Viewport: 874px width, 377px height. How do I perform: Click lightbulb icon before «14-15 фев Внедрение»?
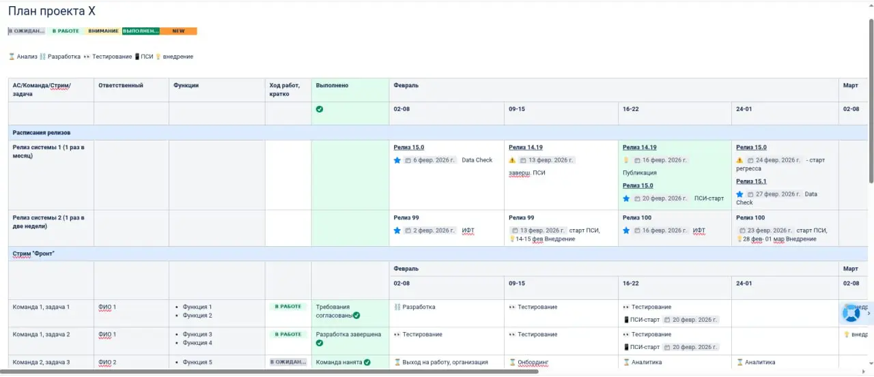(512, 239)
